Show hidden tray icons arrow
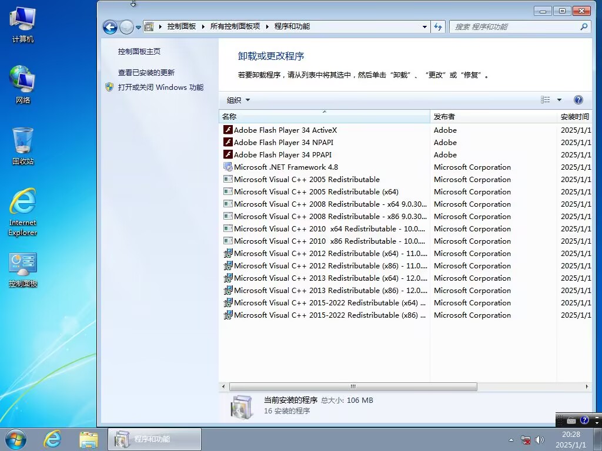This screenshot has width=602, height=451. pos(511,440)
